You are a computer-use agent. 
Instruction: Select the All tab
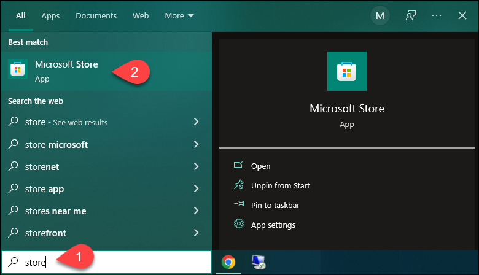coord(20,15)
